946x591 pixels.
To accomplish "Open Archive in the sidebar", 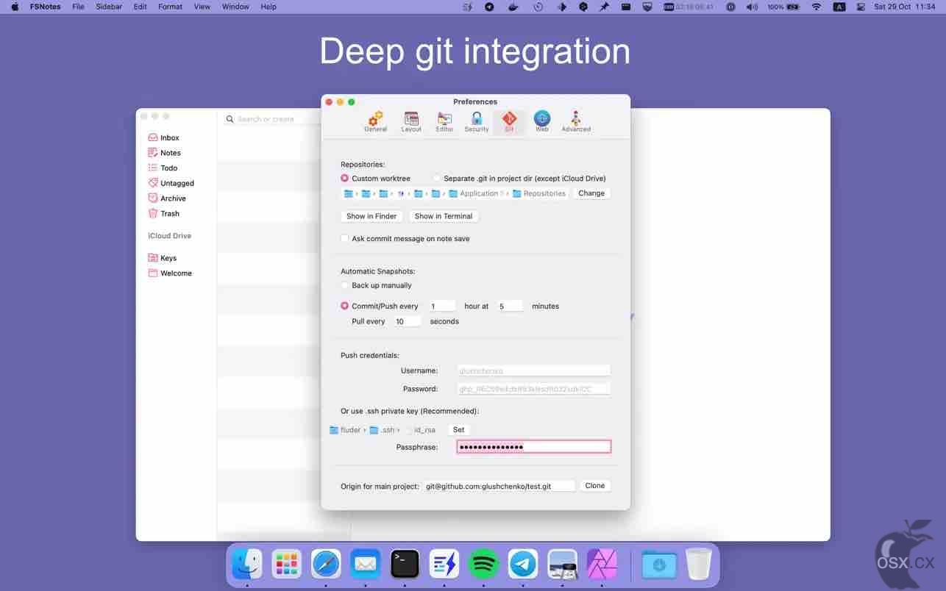I will 167,198.
